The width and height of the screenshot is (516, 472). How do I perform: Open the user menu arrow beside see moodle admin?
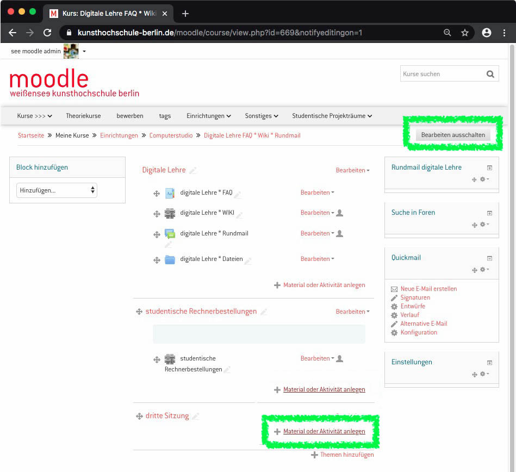tap(84, 51)
